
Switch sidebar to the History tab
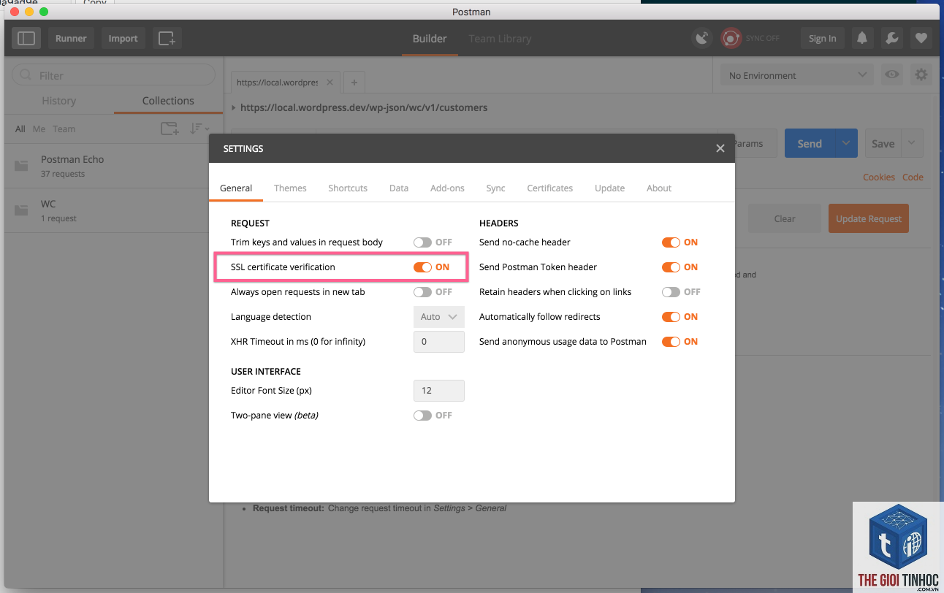pyautogui.click(x=59, y=101)
